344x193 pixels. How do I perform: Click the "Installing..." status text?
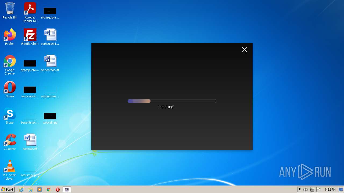167,107
